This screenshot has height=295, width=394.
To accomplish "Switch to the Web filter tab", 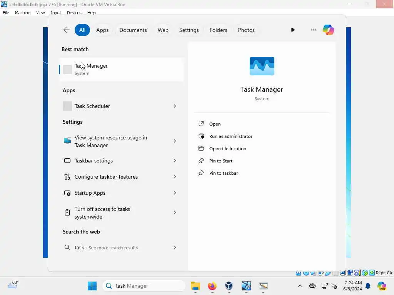I will coord(163,30).
